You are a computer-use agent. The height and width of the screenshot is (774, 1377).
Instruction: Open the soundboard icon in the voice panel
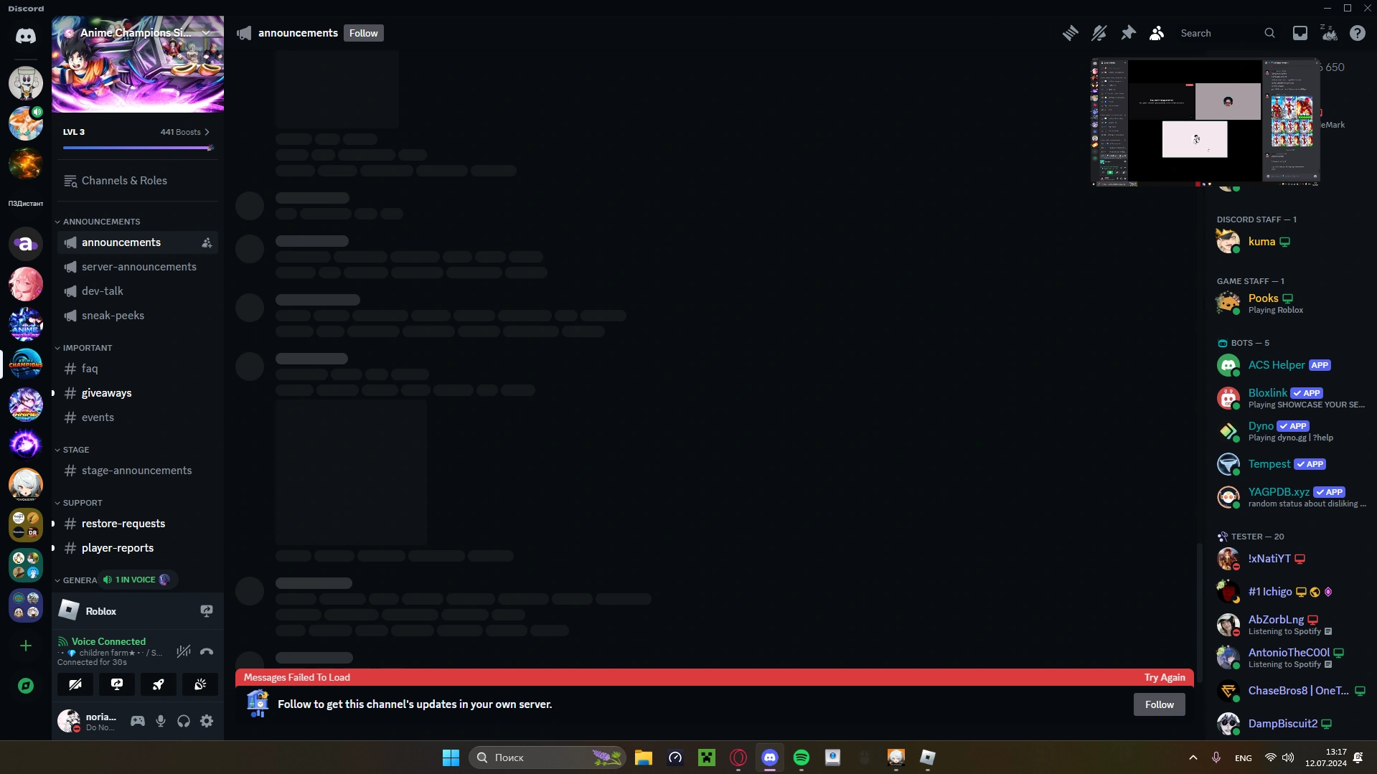[199, 685]
